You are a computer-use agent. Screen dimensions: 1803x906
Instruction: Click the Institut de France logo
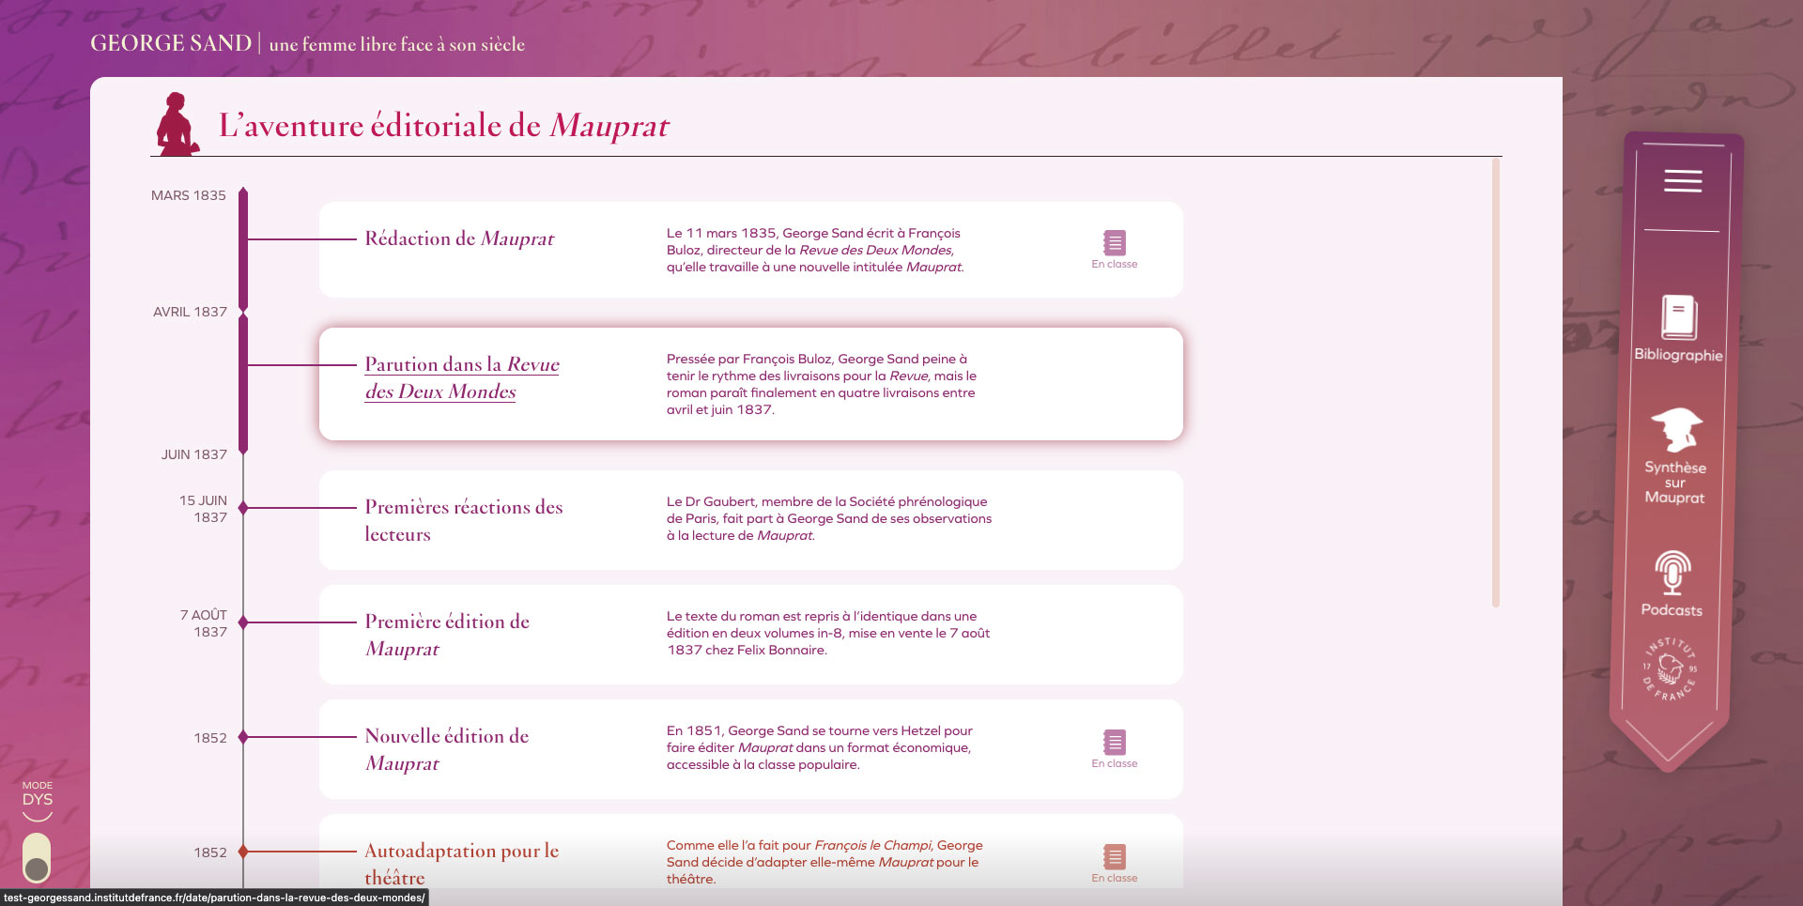click(x=1670, y=669)
